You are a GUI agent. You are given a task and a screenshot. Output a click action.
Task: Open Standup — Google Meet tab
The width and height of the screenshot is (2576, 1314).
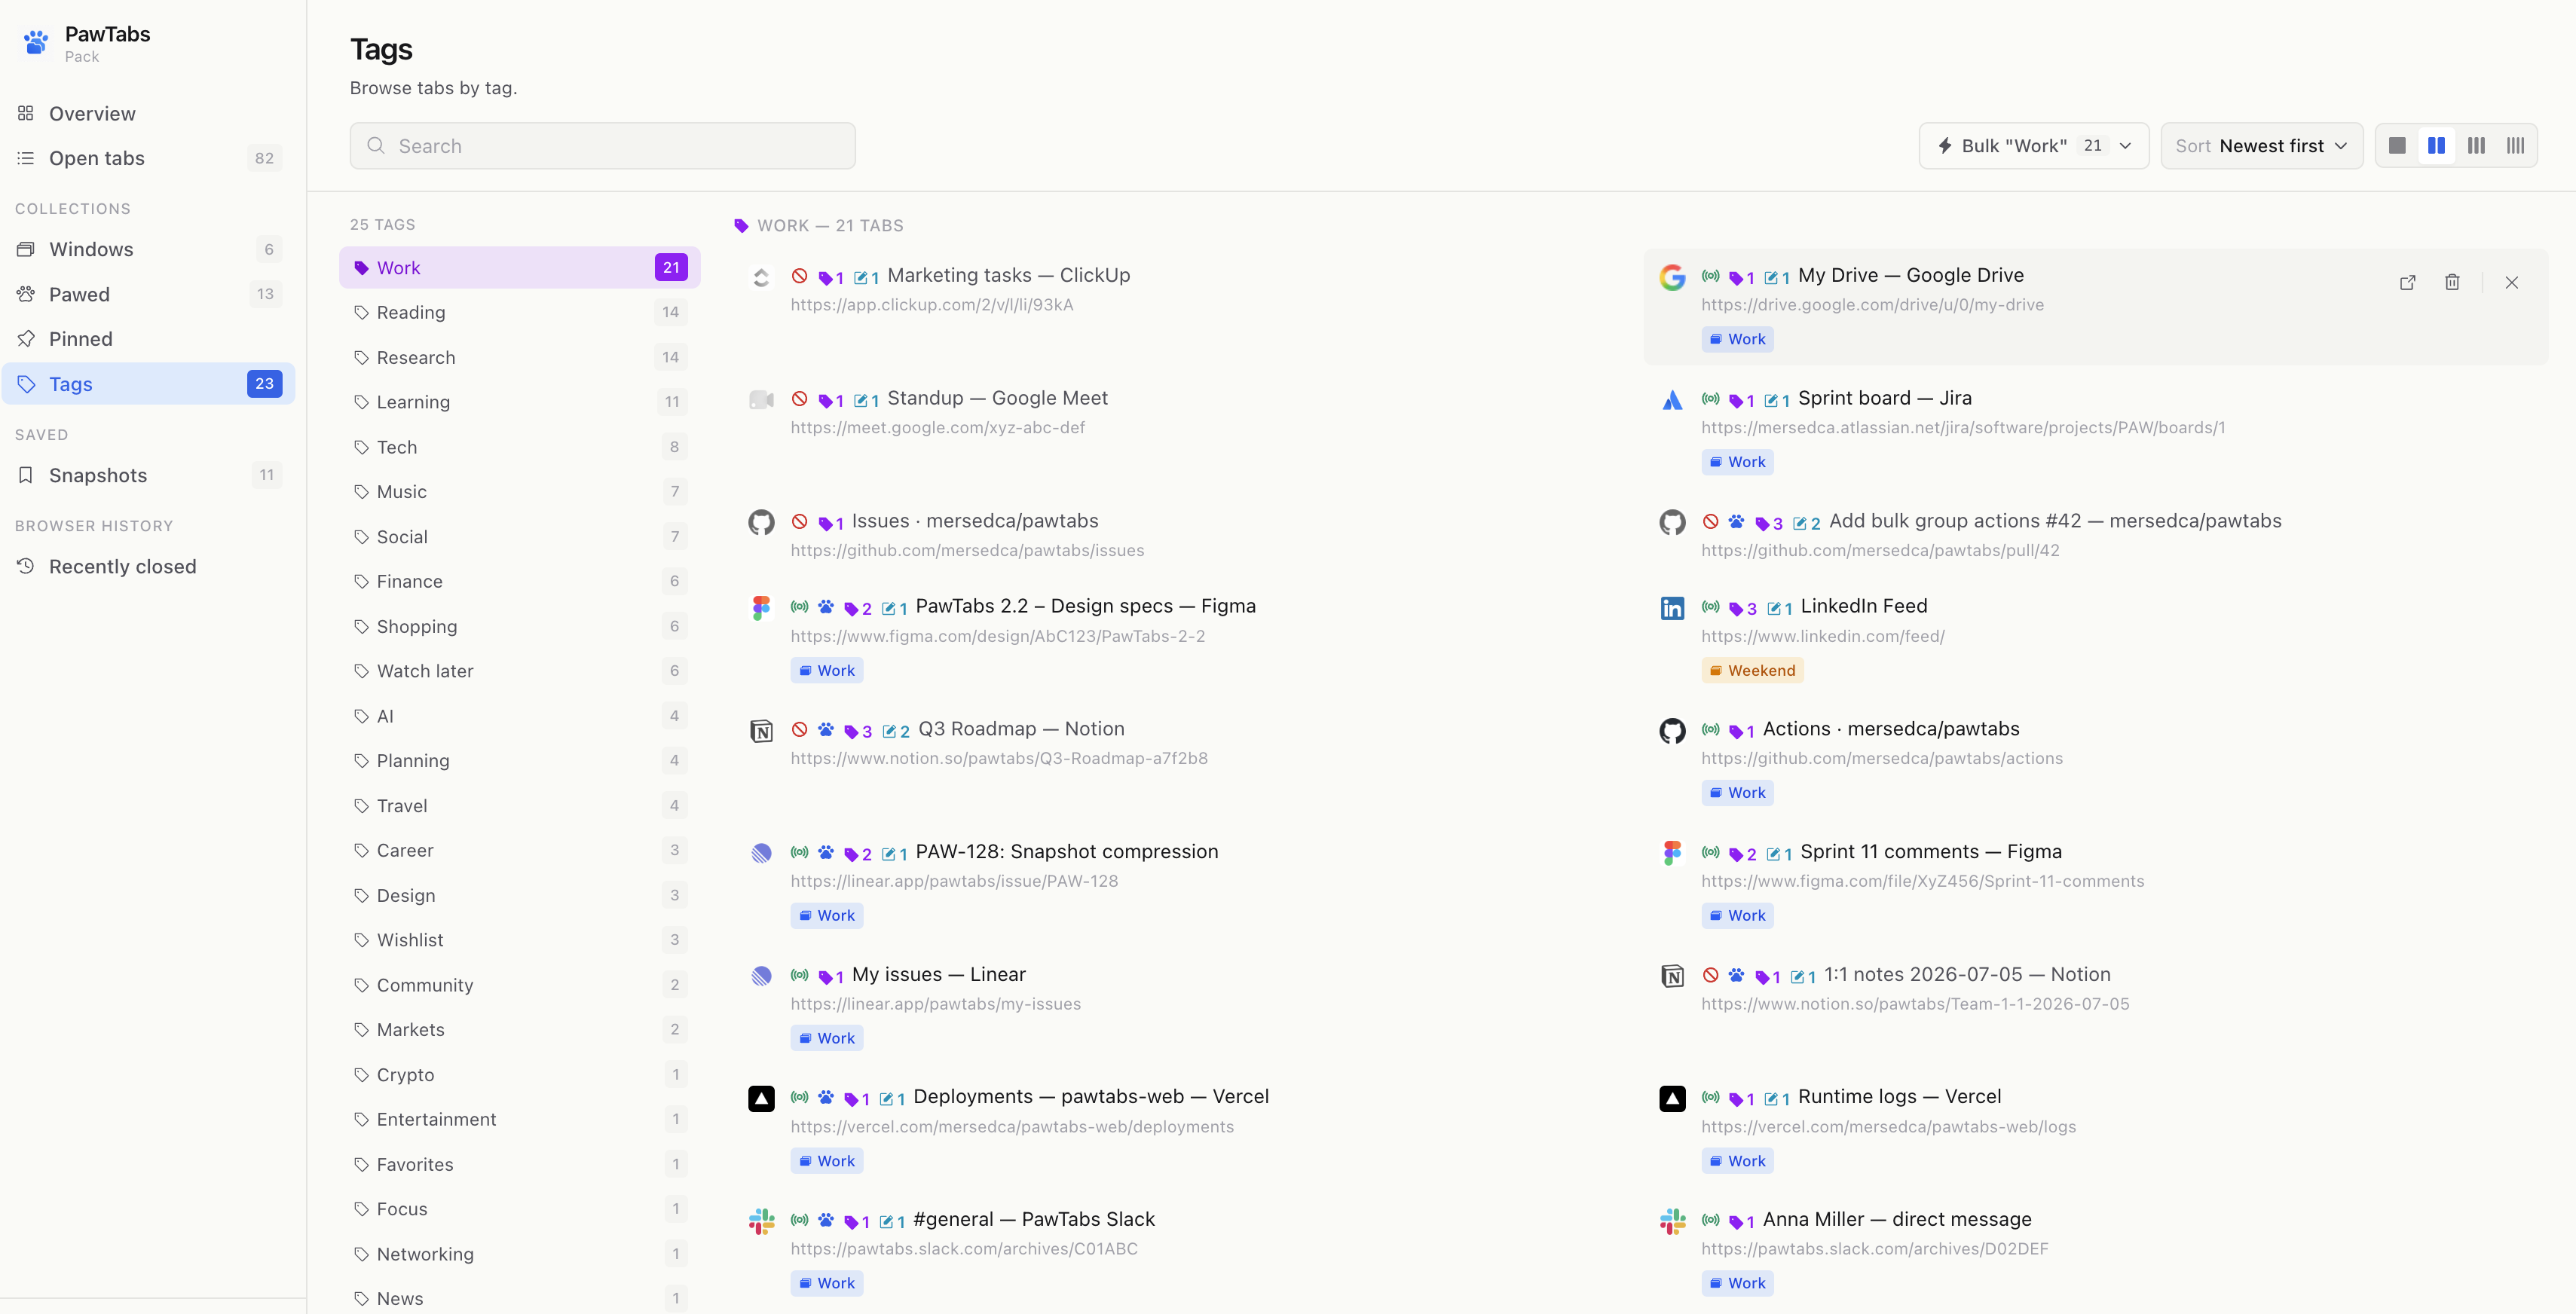point(997,398)
